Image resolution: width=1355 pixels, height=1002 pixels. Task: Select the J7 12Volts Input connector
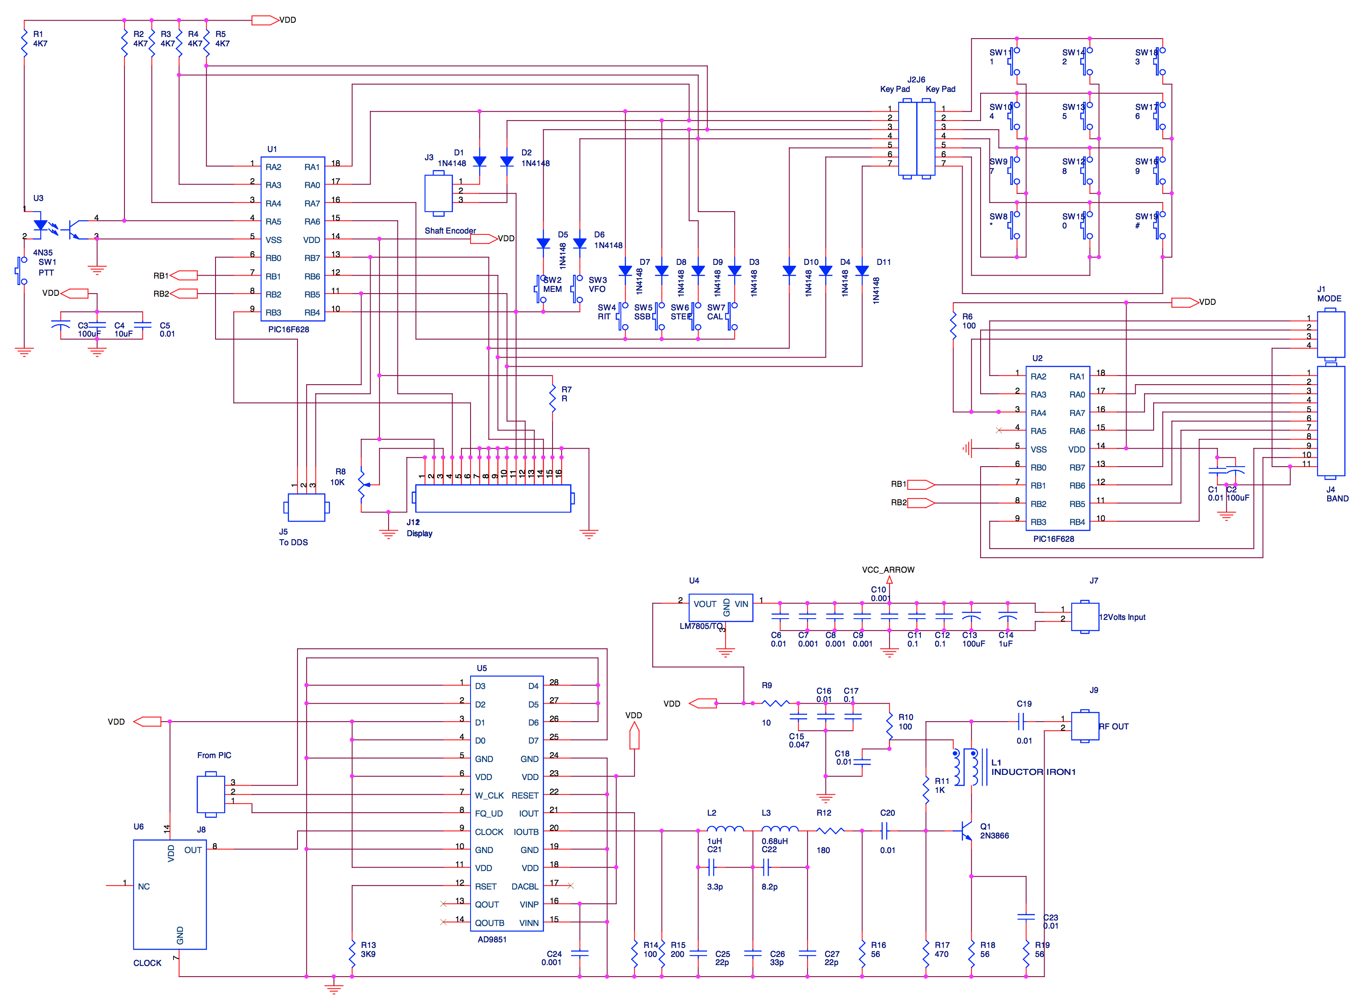click(x=1085, y=617)
